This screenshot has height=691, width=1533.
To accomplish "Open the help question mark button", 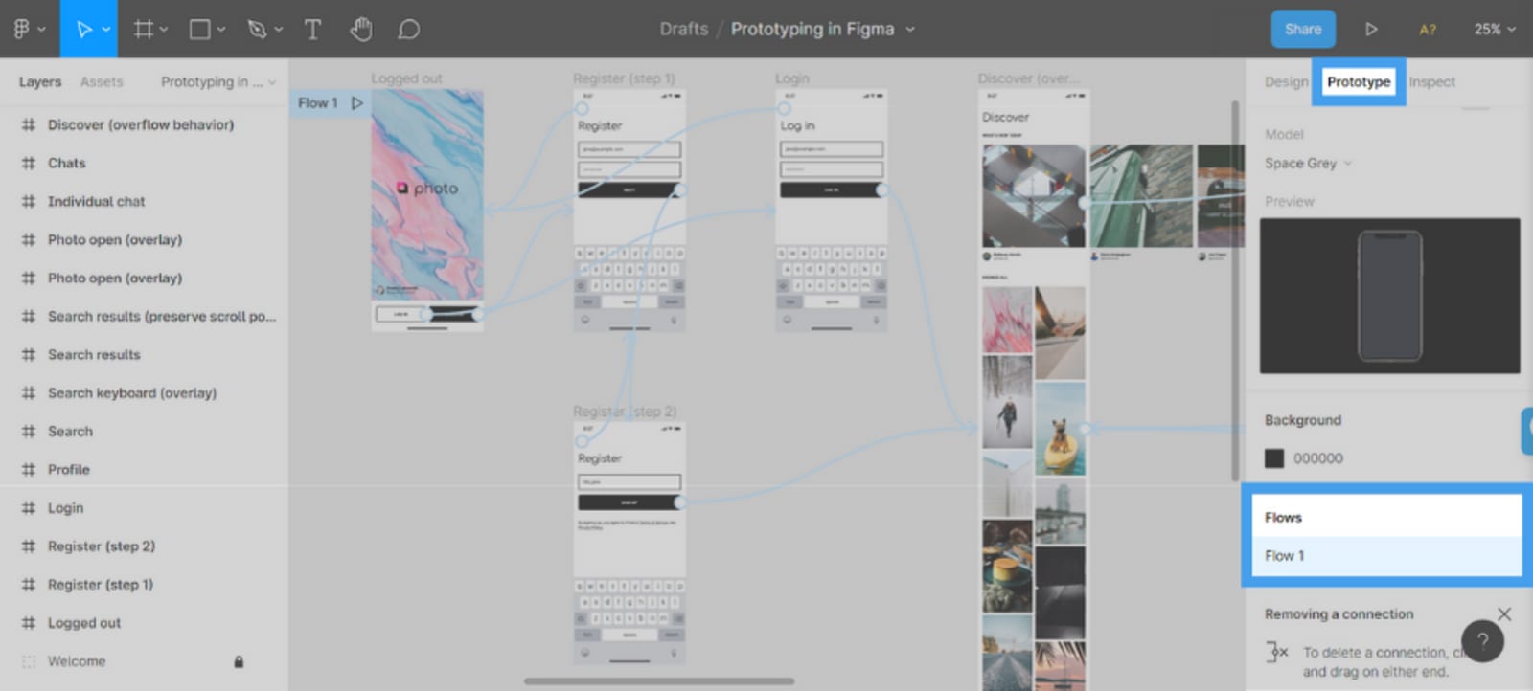I will [1482, 641].
